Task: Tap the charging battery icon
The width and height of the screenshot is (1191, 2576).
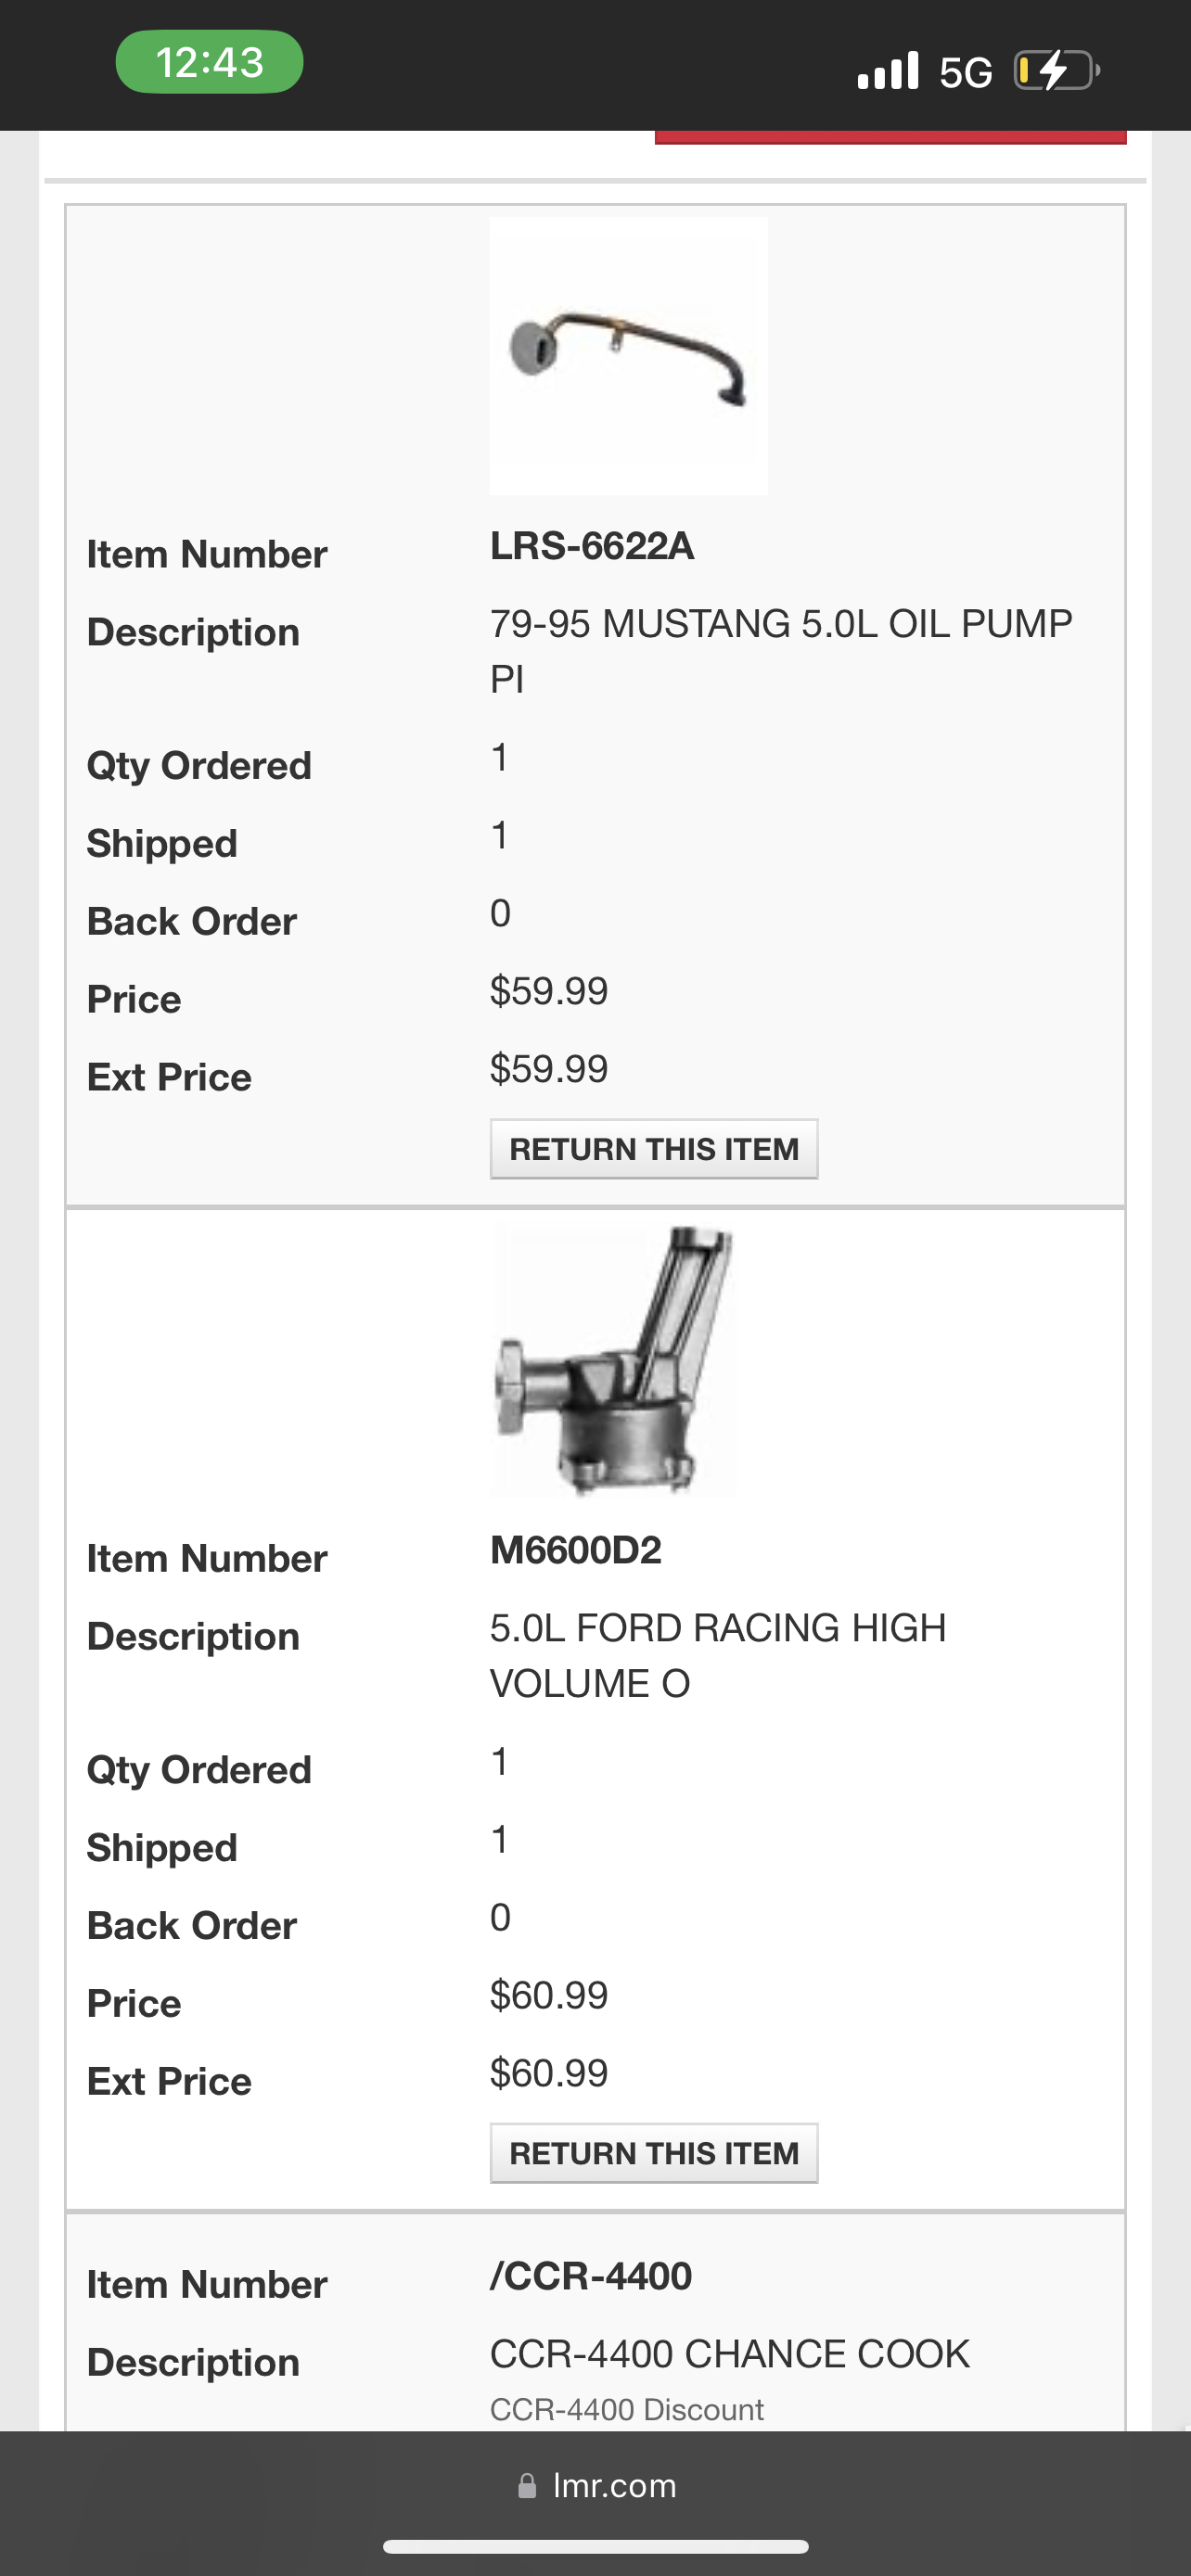Action: coord(1056,71)
